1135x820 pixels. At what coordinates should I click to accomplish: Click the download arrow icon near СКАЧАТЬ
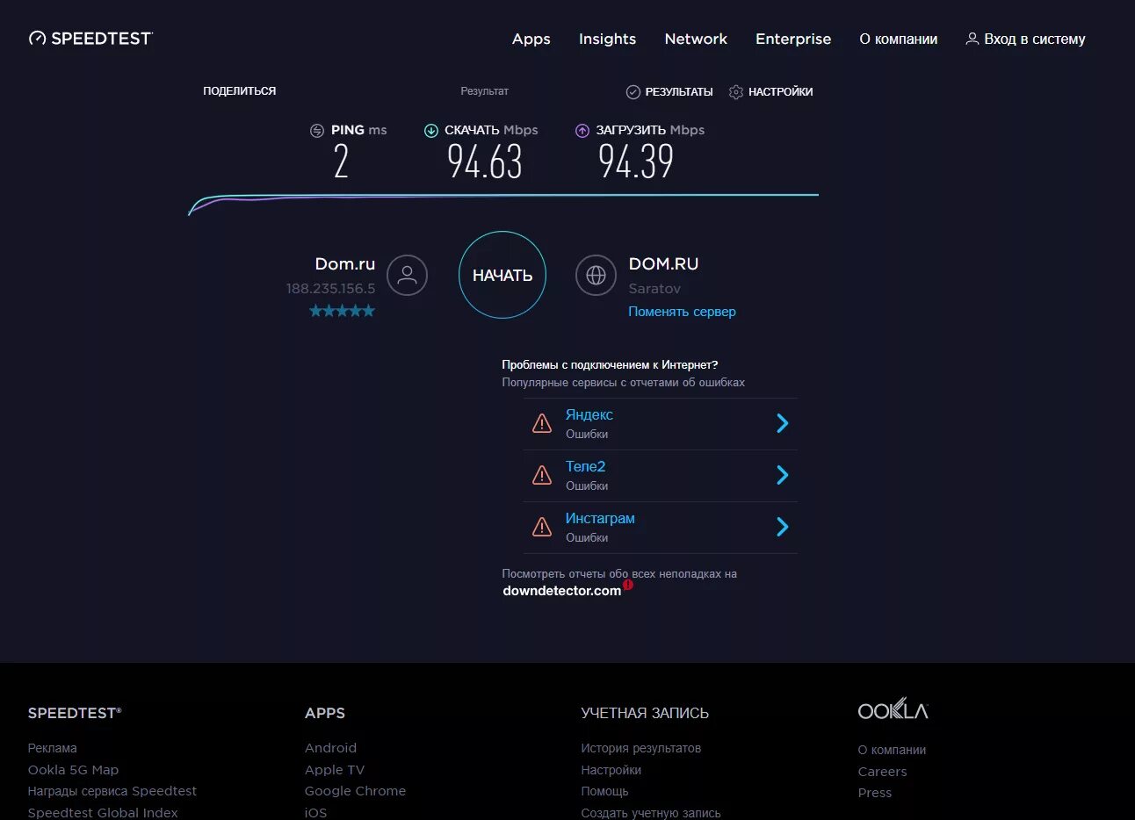(430, 130)
